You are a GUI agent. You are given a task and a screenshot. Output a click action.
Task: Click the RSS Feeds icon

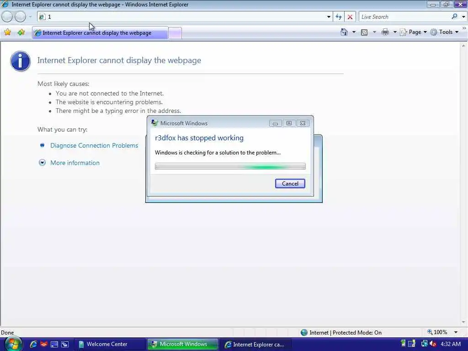coord(364,32)
